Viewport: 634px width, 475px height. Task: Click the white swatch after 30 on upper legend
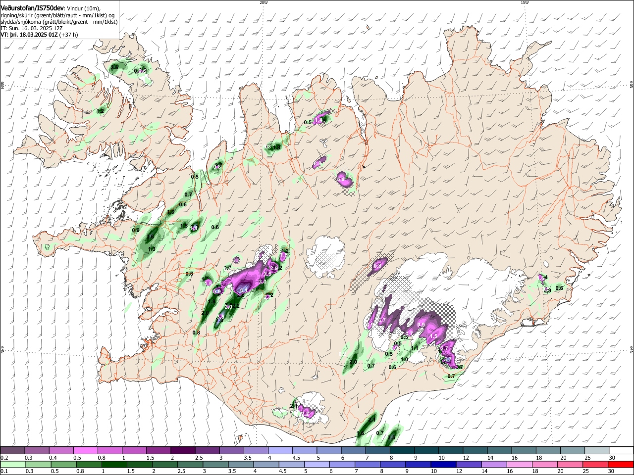coord(621,451)
